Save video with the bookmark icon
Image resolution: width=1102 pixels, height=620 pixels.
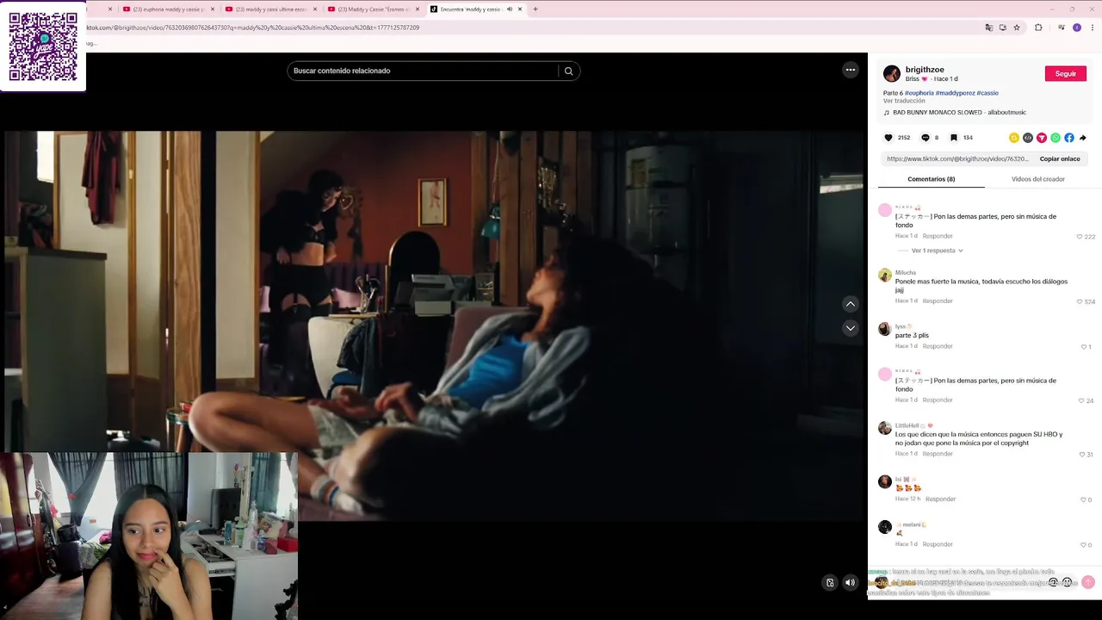tap(954, 138)
